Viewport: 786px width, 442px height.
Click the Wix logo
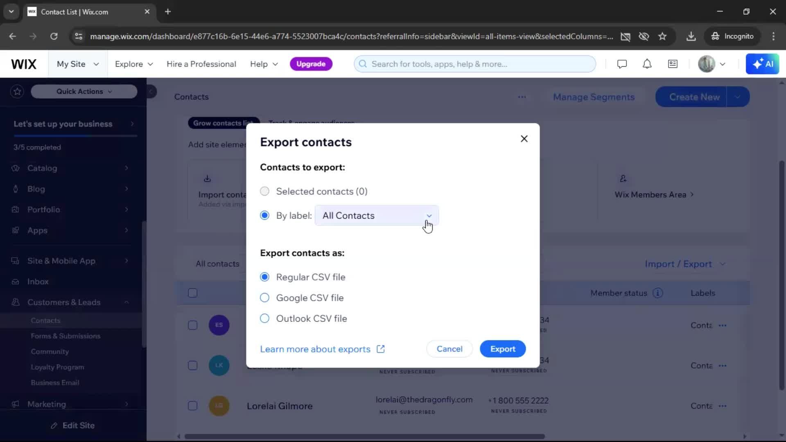point(24,64)
